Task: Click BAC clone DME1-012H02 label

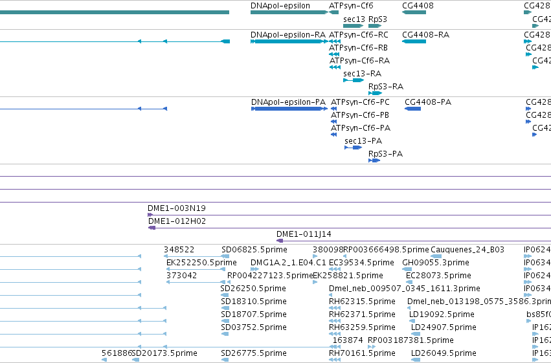Action: (x=177, y=221)
